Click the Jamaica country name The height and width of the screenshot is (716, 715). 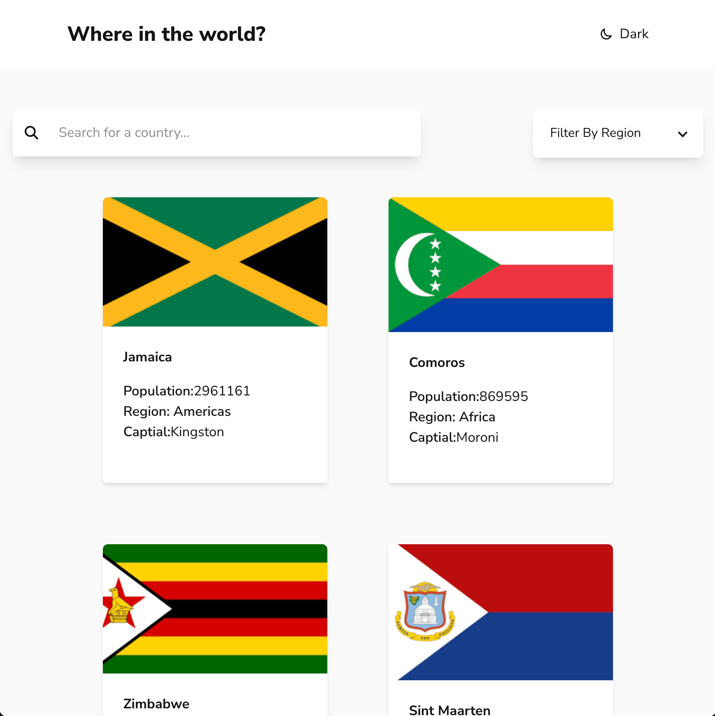click(148, 357)
